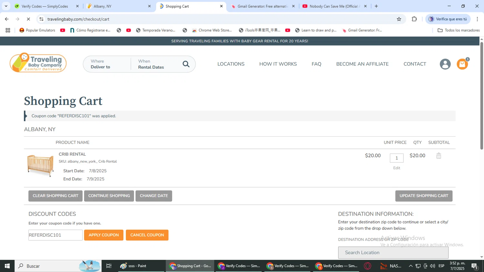Open BECOME AN AFFILIATE page

(362, 64)
